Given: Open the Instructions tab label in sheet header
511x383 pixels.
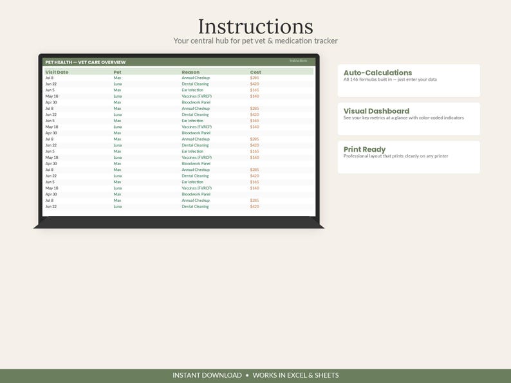Looking at the screenshot, I should (x=298, y=60).
